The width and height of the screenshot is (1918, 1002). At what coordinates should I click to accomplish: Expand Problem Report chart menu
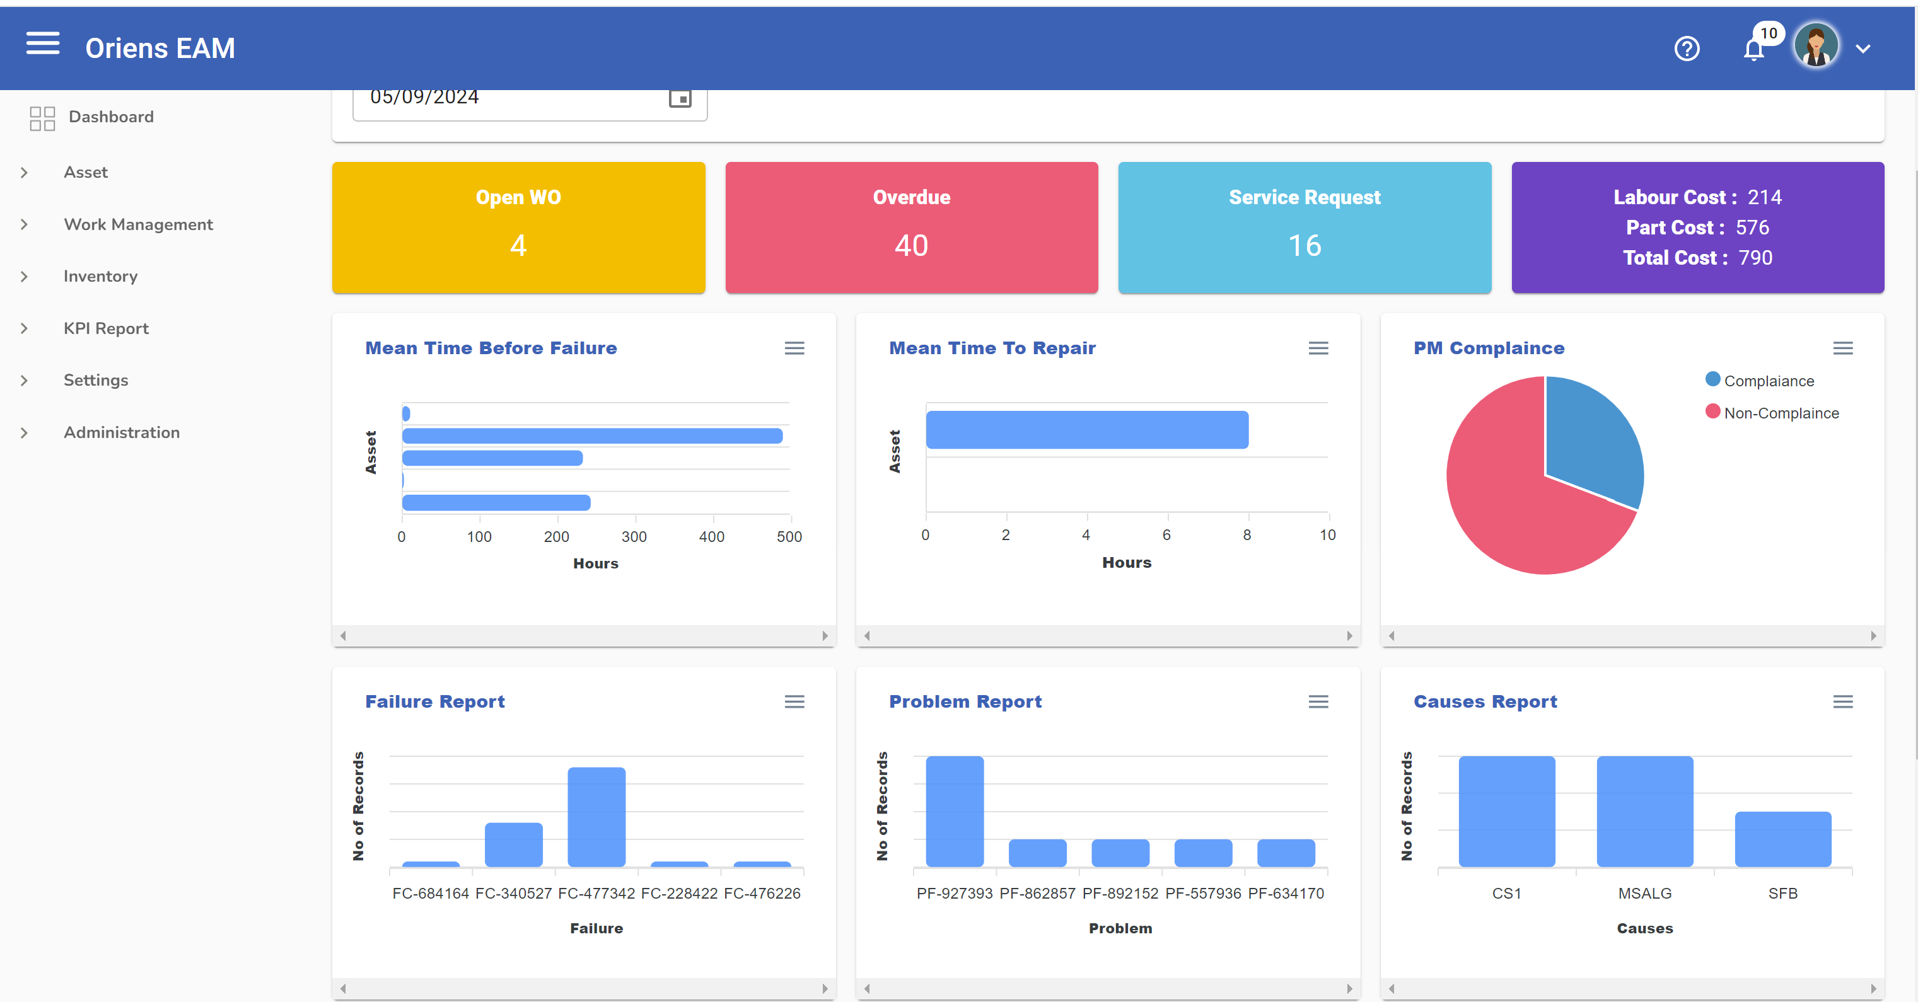pyautogui.click(x=1318, y=701)
